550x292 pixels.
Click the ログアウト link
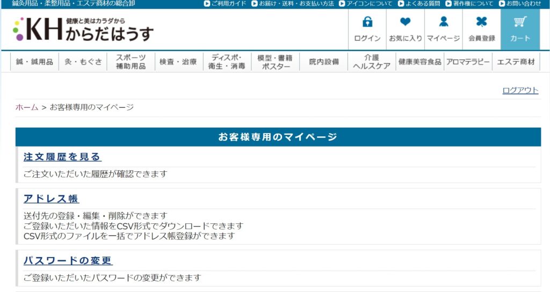click(x=520, y=90)
